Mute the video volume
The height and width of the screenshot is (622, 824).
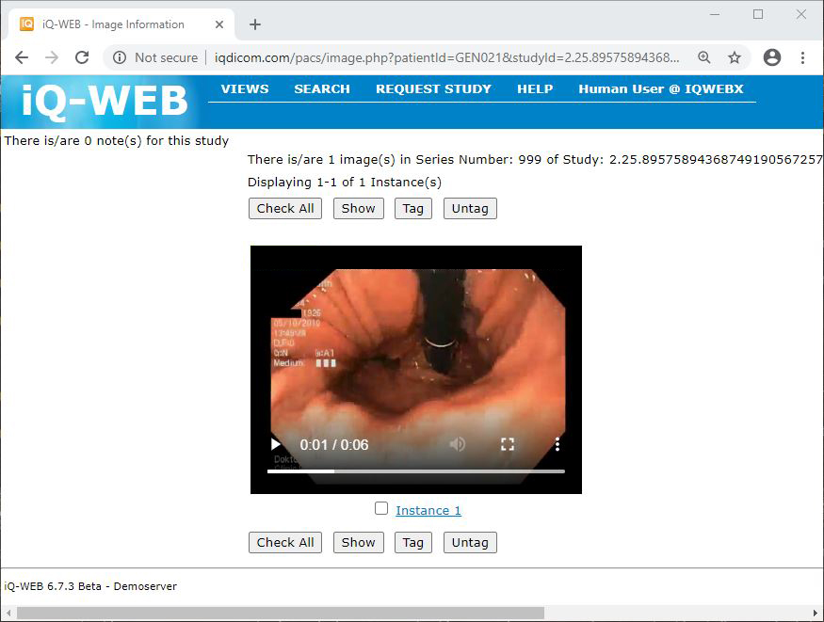tap(458, 444)
